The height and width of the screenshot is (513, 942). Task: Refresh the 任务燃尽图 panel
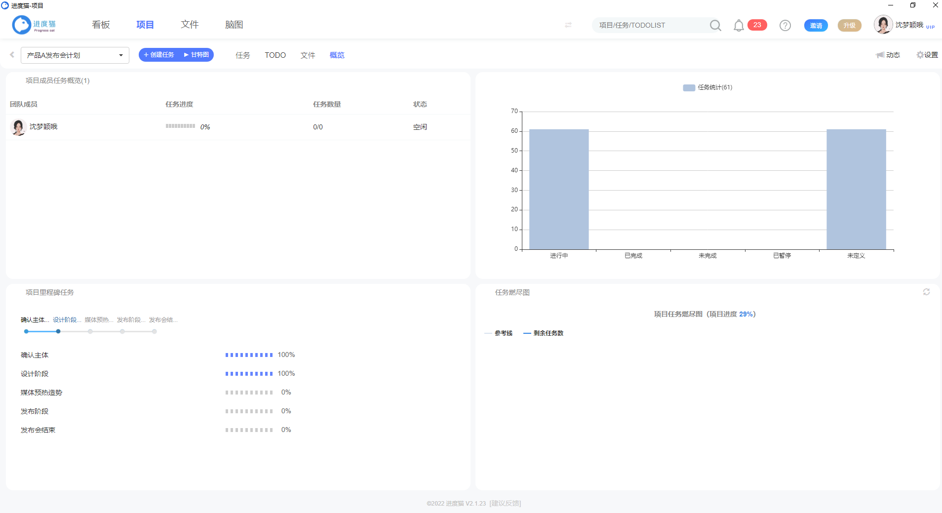pos(926,292)
